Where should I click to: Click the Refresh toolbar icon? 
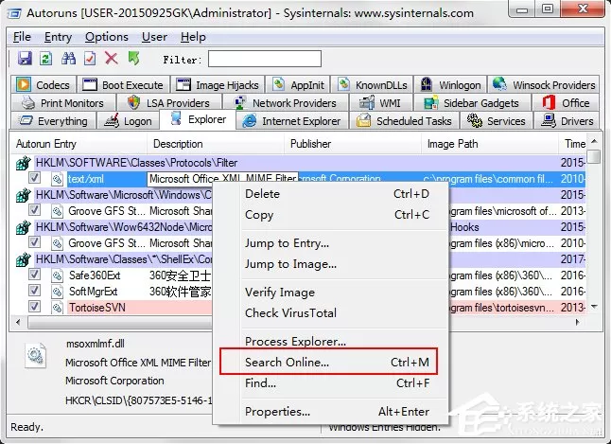point(46,59)
